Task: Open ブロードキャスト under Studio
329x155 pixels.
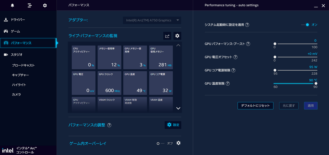Action: click(23, 65)
